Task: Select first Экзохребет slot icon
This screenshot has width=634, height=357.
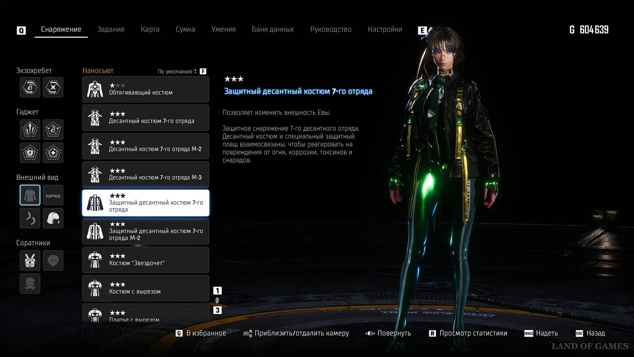Action: pos(30,87)
